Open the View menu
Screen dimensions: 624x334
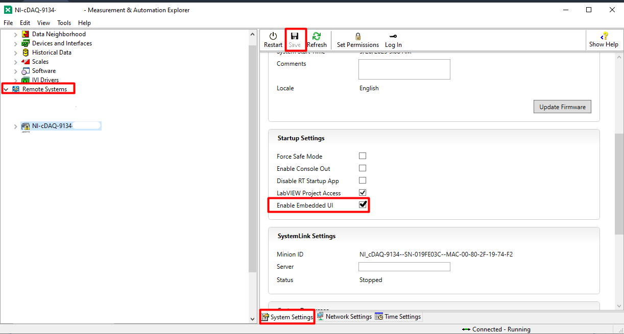(x=43, y=23)
